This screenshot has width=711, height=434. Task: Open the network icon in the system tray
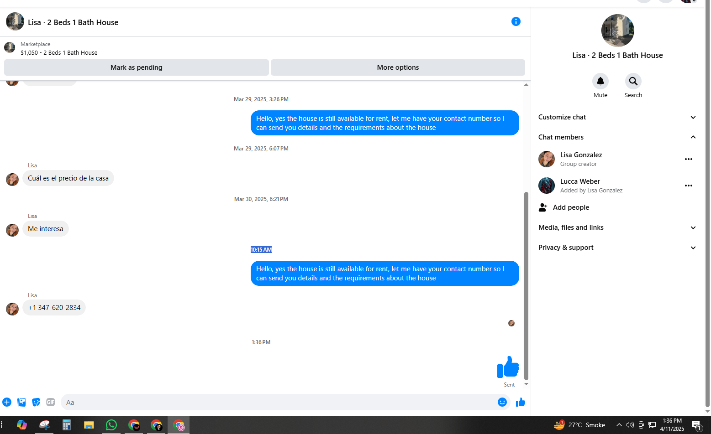652,425
